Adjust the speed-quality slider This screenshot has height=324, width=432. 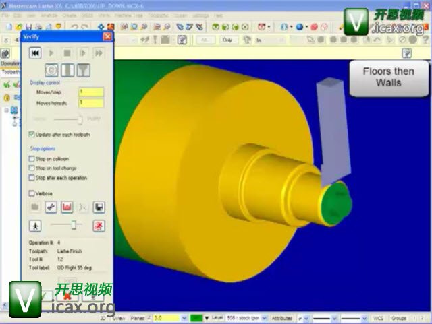point(80,119)
